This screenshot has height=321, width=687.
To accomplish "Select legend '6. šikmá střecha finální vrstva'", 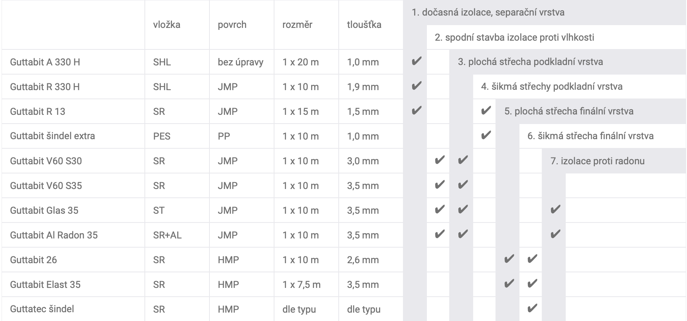I will point(590,136).
